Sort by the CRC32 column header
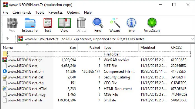Screen dimensions: 195x109 [x=180, y=48]
